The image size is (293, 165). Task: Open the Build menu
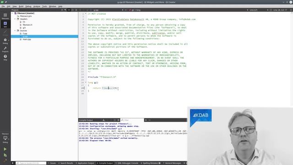point(21,6)
